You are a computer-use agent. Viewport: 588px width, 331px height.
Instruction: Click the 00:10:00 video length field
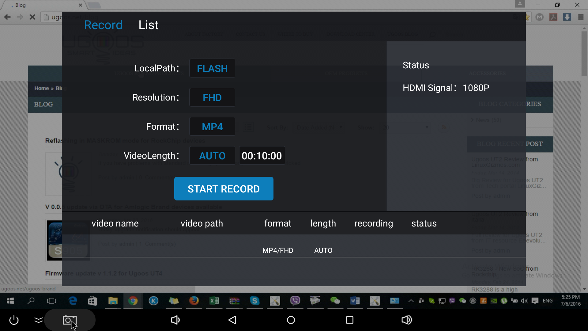point(262,156)
